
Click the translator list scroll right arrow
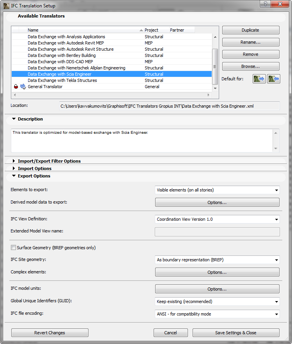click(209, 95)
